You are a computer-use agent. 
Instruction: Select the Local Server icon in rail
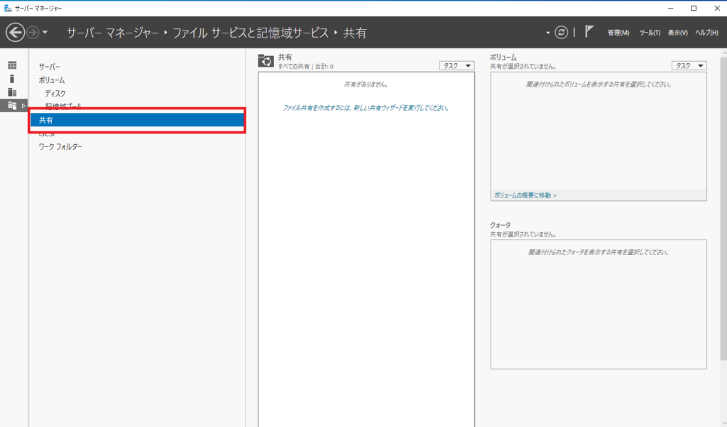coord(12,78)
